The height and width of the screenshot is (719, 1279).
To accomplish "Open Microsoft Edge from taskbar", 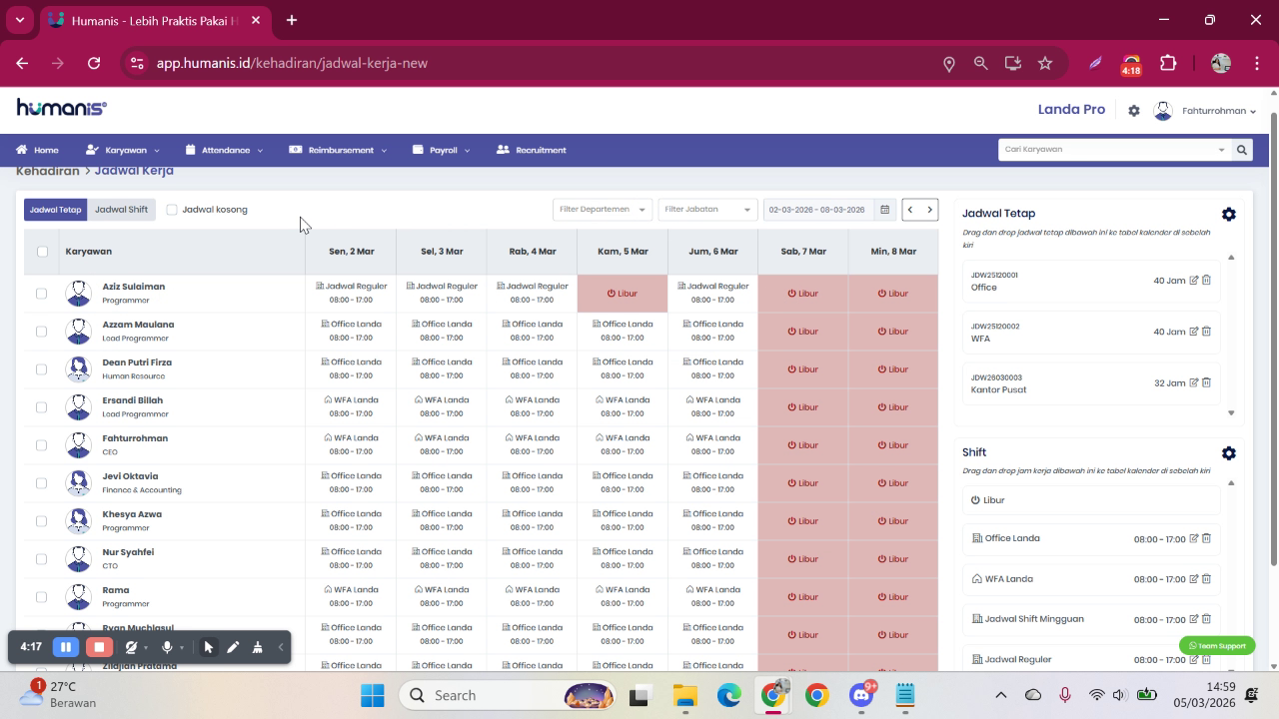I will click(x=728, y=695).
